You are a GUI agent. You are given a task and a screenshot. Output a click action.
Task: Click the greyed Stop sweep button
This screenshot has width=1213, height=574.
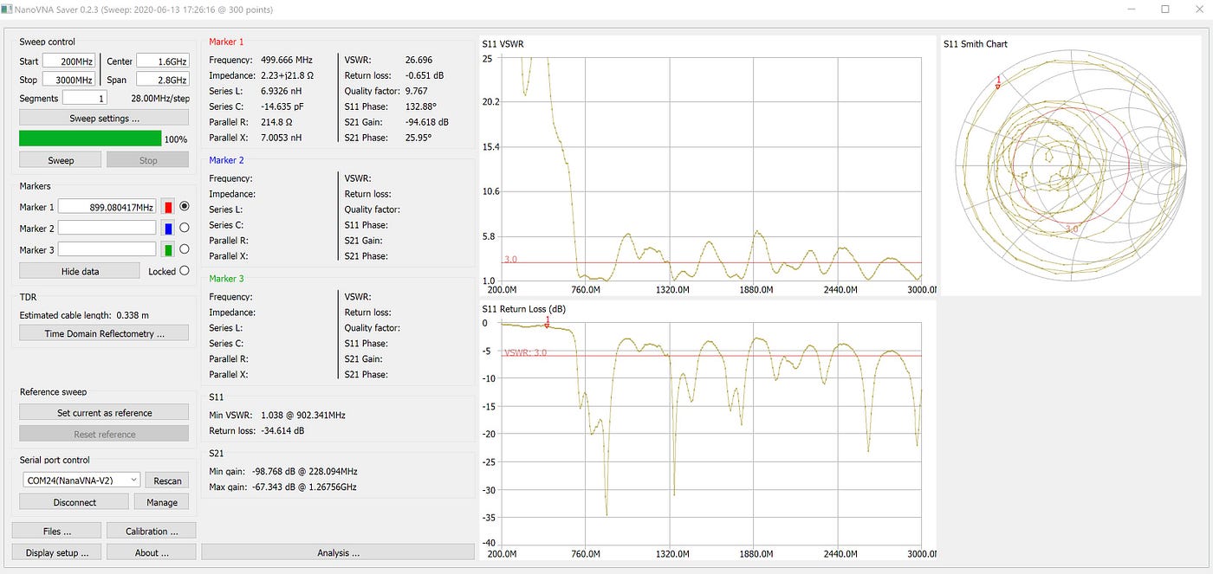point(148,160)
